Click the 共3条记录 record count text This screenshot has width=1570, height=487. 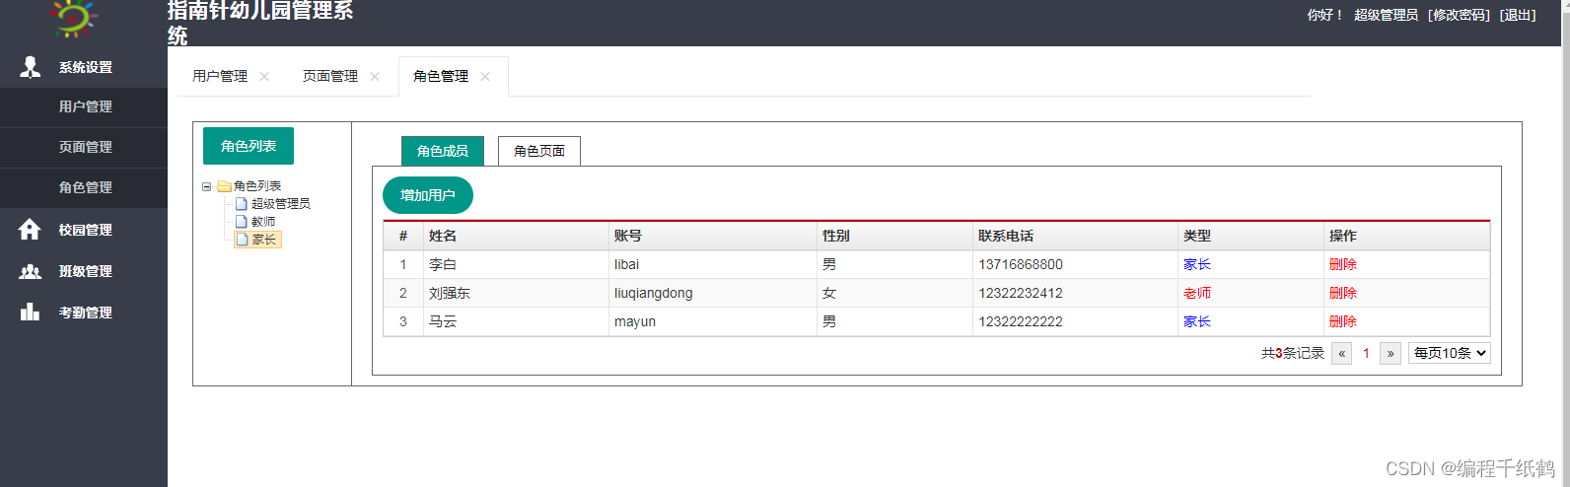pos(1293,353)
